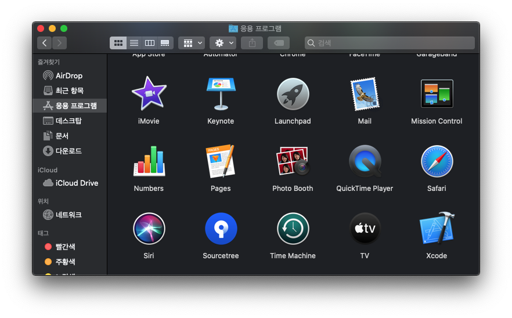Go back with the left arrow
This screenshot has height=318, width=512.
pos(44,43)
